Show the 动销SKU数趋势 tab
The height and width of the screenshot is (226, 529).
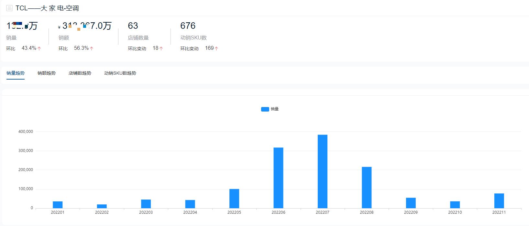click(120, 73)
